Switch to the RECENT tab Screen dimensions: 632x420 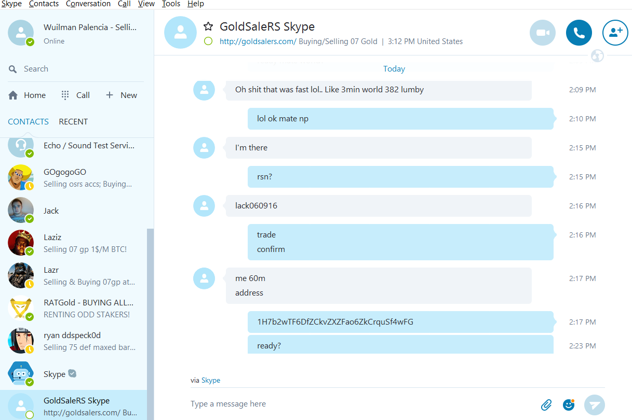click(73, 122)
